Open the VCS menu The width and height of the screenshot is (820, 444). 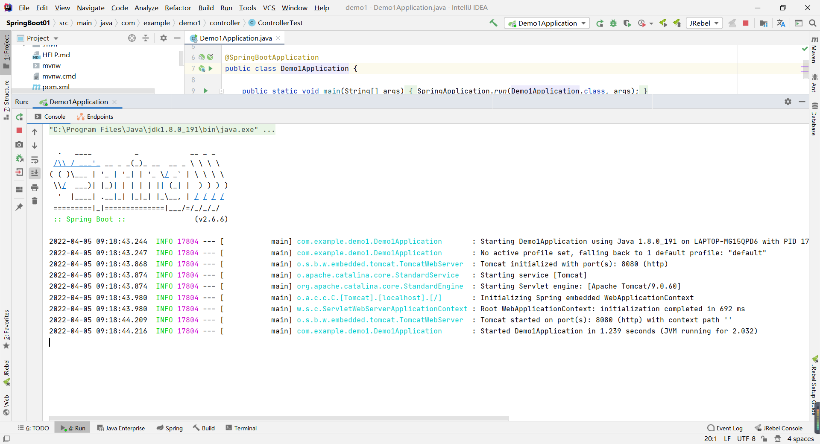coord(269,8)
